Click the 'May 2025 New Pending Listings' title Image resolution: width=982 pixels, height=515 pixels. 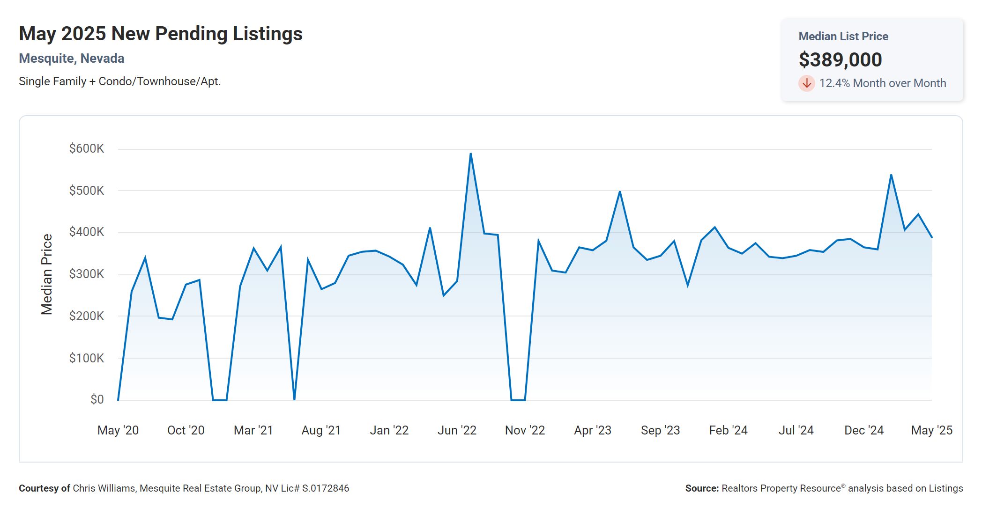(x=161, y=34)
